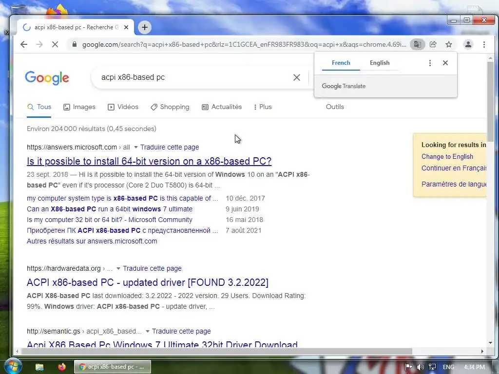Click the horizontal scrollbar thumb
Image resolution: width=499 pixels, height=374 pixels.
pos(216,352)
